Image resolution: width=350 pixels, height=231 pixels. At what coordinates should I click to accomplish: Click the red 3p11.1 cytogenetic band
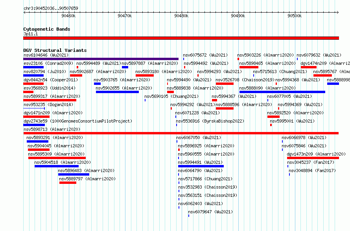point(181,38)
